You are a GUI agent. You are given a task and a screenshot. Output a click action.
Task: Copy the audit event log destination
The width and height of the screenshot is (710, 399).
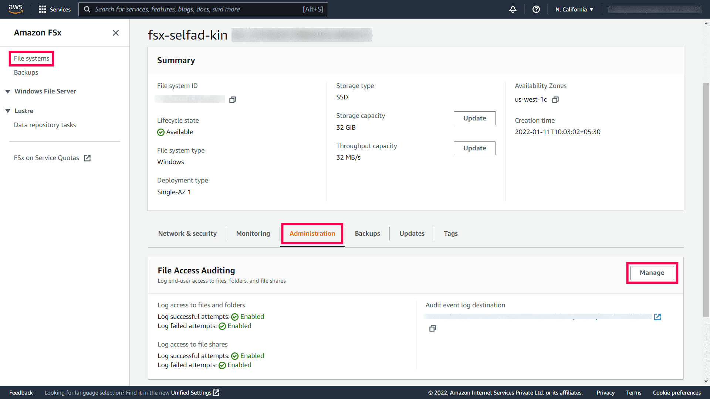(x=432, y=328)
